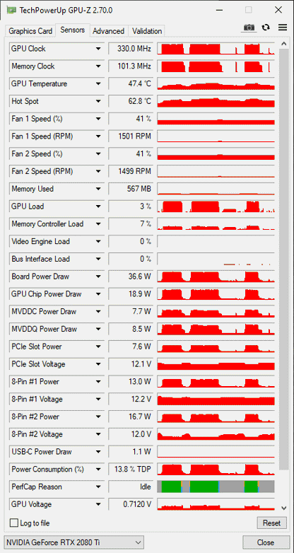Expand the Memory Used dropdown arrow

(98, 189)
